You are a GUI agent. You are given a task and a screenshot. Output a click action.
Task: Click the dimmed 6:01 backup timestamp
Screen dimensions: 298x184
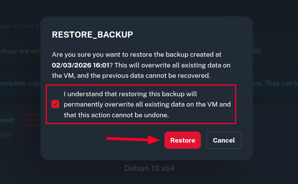(x=6, y=135)
